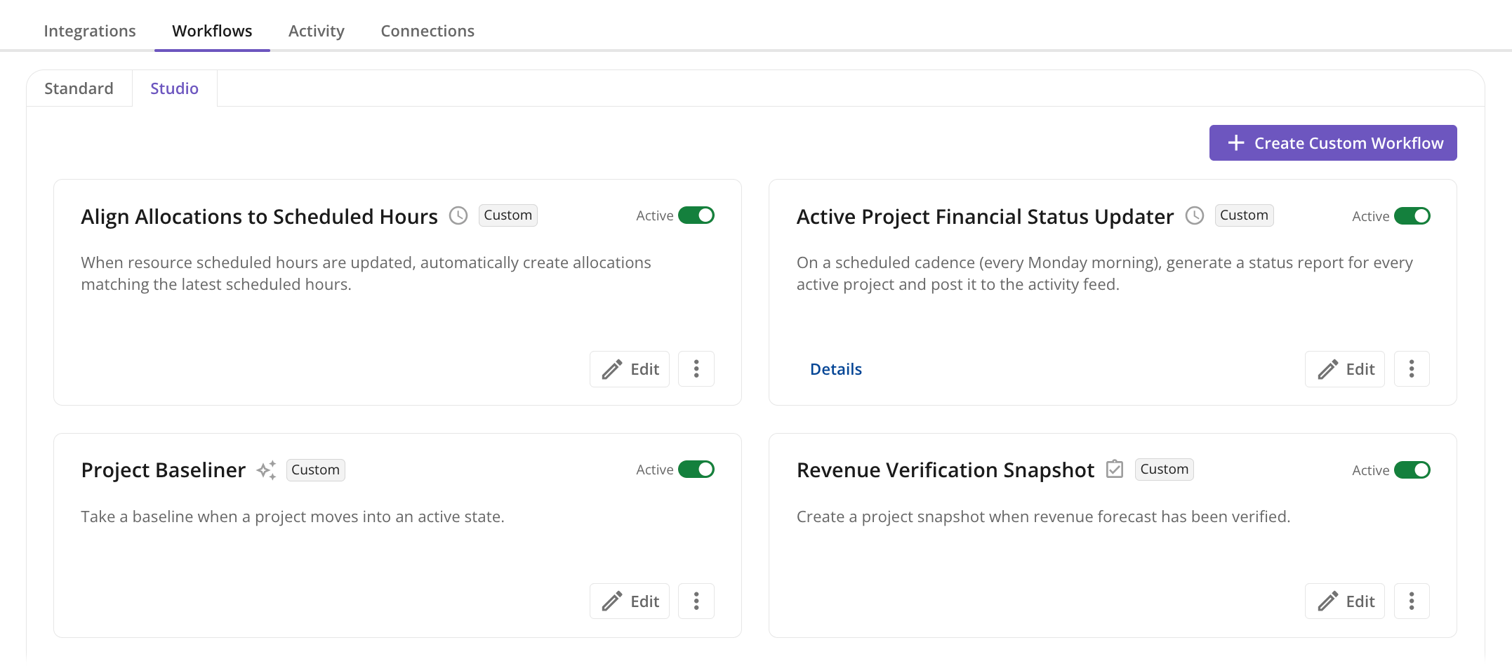
Task: Click the clock icon beside Active Project Financial Status Updater
Action: click(1195, 215)
